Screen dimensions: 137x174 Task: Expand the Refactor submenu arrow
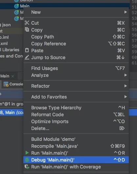[x=126, y=86]
